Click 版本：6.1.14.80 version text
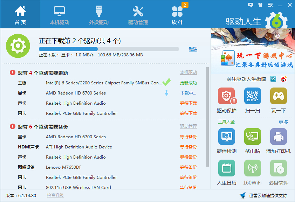The height and width of the screenshot is (202, 295). click(21, 195)
